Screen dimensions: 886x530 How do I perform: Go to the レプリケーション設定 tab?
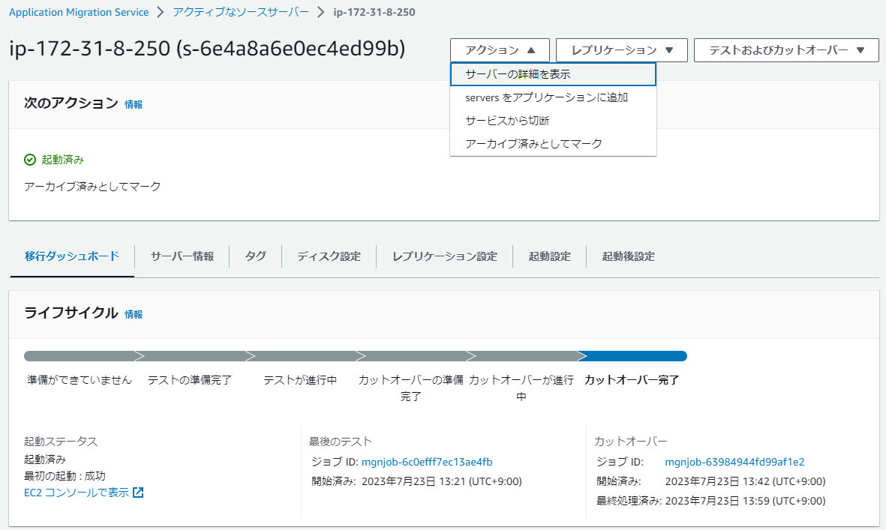click(x=445, y=256)
